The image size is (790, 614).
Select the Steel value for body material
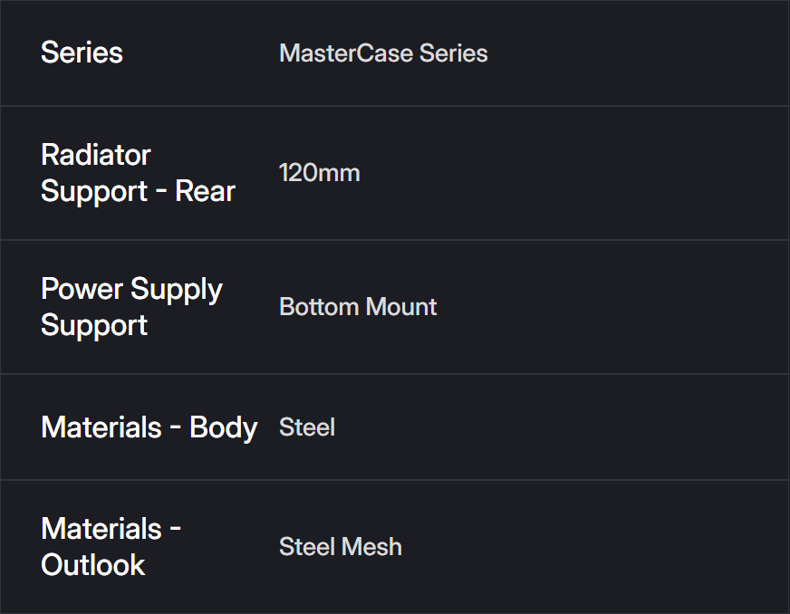click(307, 427)
